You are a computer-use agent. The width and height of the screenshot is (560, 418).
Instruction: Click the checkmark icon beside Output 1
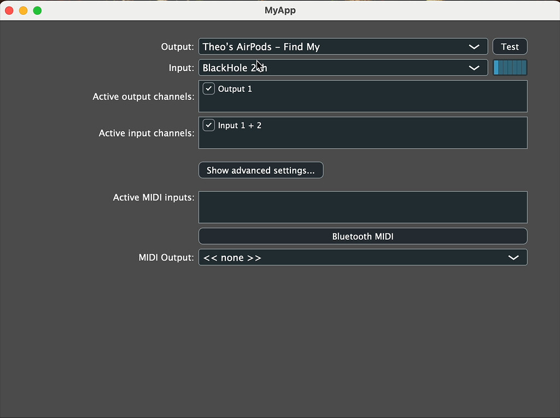click(208, 88)
